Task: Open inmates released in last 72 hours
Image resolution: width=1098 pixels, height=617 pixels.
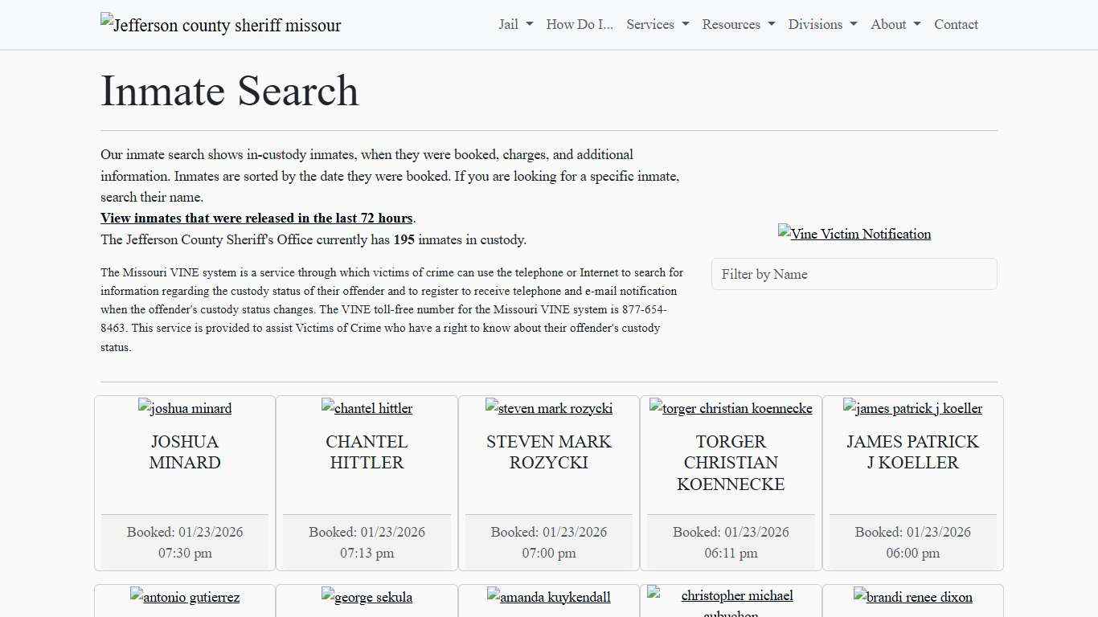Action: [256, 218]
